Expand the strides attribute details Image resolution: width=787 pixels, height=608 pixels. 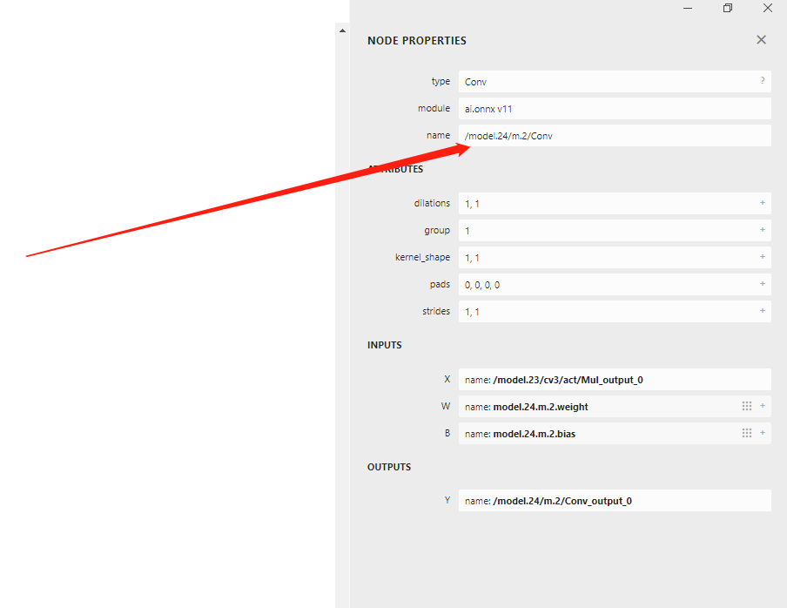tap(763, 311)
